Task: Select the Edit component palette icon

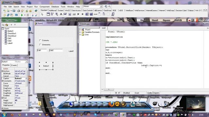Action: [x=65, y=14]
